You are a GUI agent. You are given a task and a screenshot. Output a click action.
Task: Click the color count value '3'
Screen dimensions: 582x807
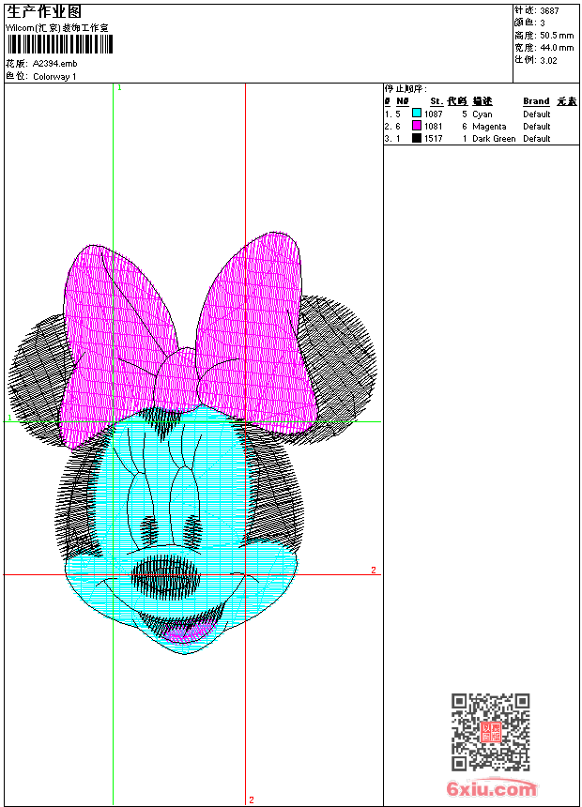point(543,23)
